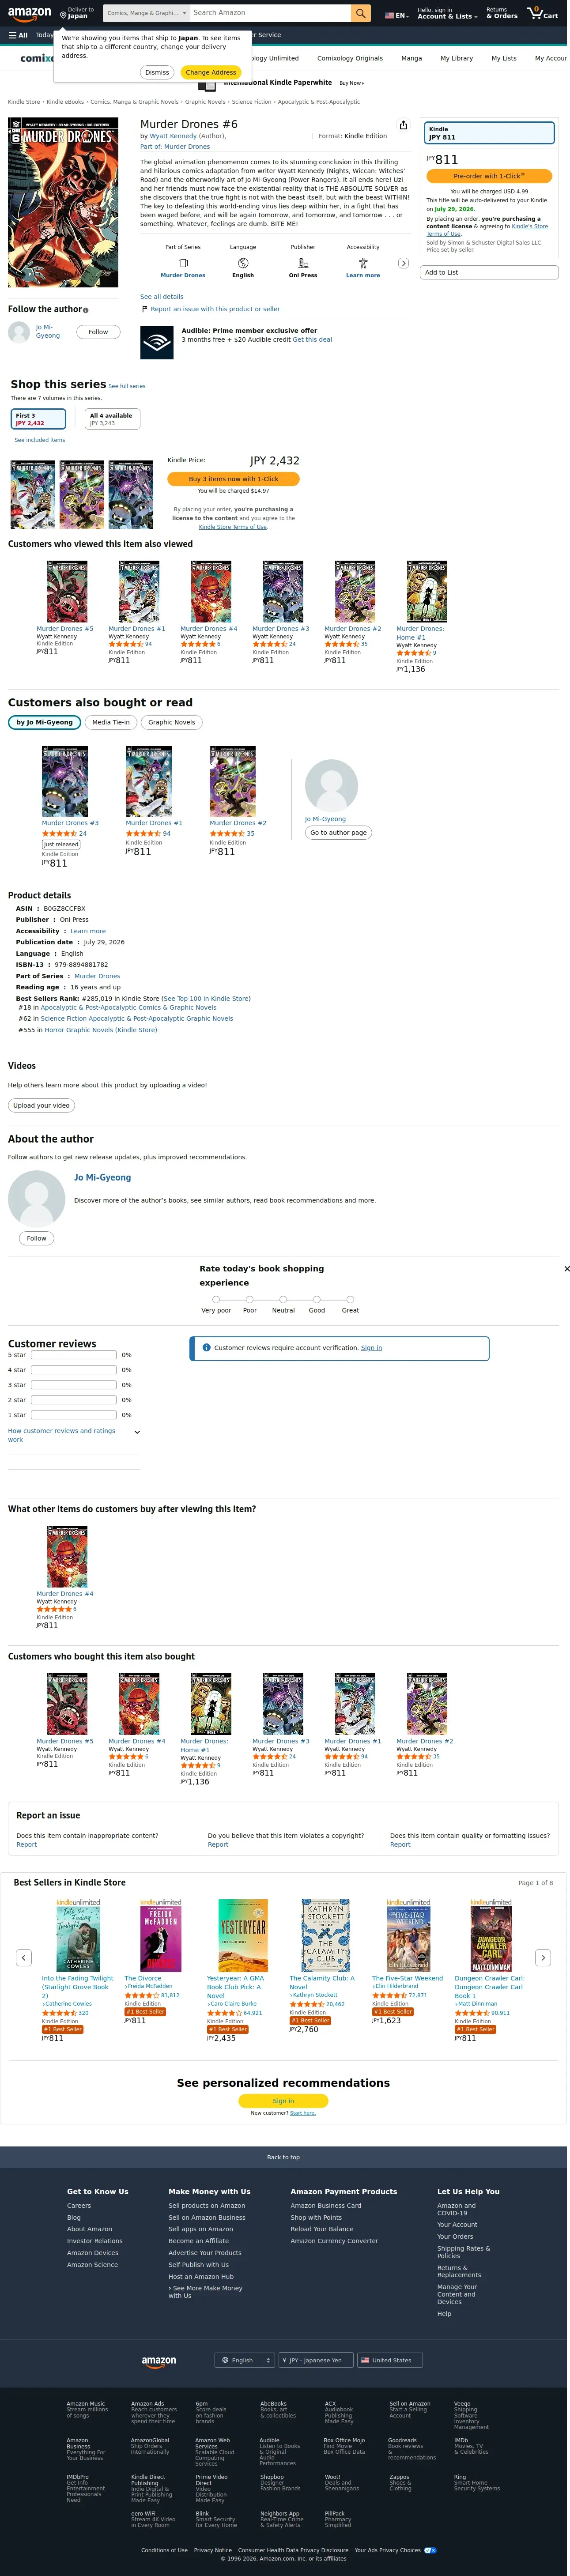Select the All 4 available bundle option

point(112,419)
